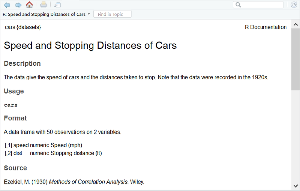Click the Usage heading

(14, 91)
